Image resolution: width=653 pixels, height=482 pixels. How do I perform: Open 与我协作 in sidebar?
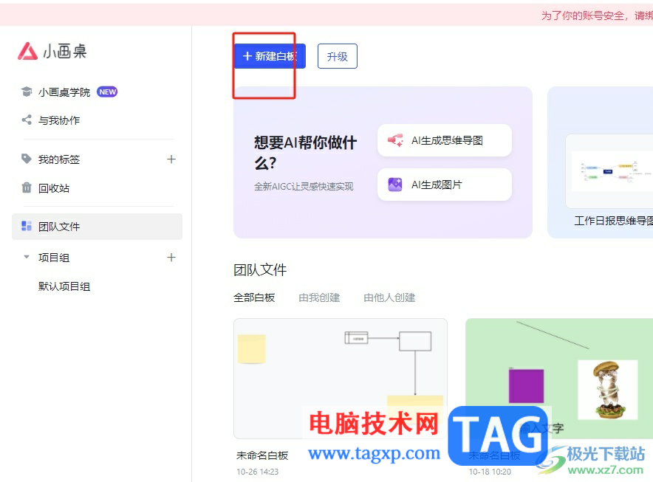[x=59, y=120]
